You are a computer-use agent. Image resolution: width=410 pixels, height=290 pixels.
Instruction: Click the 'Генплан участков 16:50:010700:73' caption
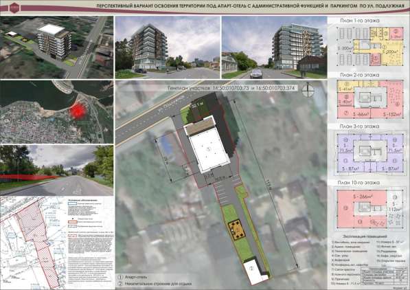(208, 88)
